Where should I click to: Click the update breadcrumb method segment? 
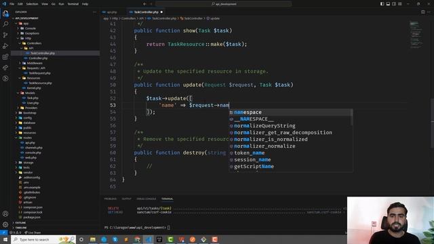213,18
